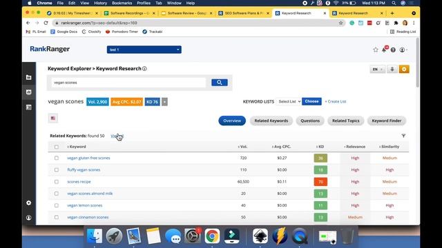442x248 pixels.
Task: Check the vegan lemon scones row
Action: click(x=57, y=205)
